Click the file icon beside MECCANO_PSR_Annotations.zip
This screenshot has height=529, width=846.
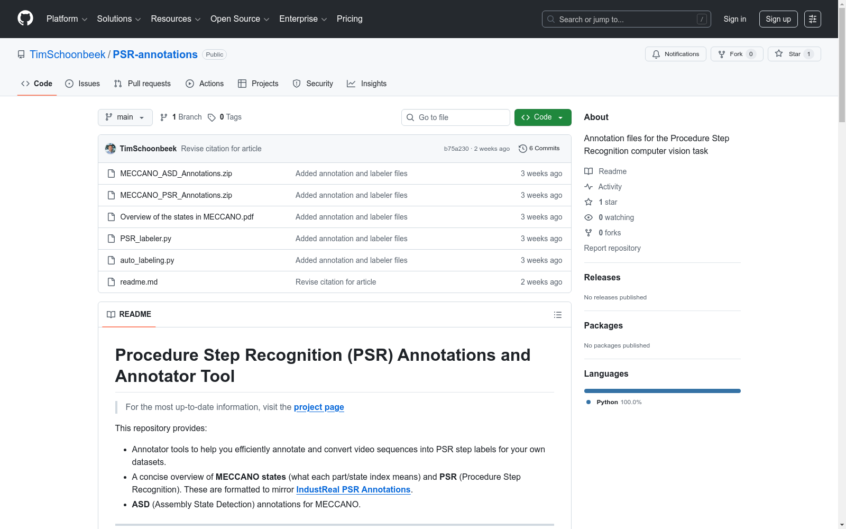coord(111,195)
